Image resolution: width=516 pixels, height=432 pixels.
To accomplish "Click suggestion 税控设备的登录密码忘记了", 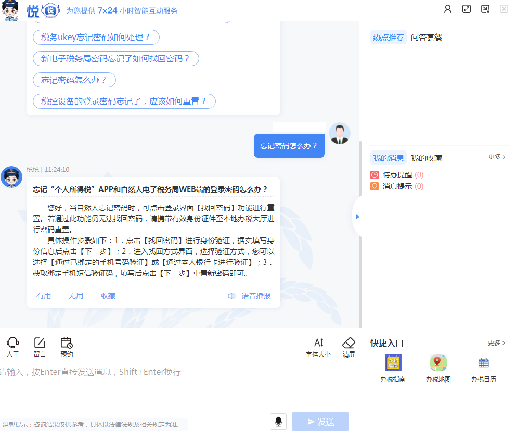I will [x=124, y=101].
